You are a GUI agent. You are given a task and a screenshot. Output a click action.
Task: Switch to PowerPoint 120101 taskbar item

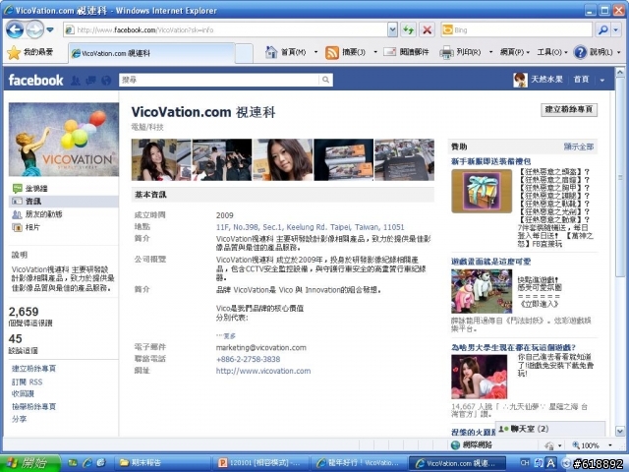point(260,463)
